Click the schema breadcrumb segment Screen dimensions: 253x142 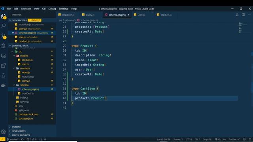click(70, 20)
